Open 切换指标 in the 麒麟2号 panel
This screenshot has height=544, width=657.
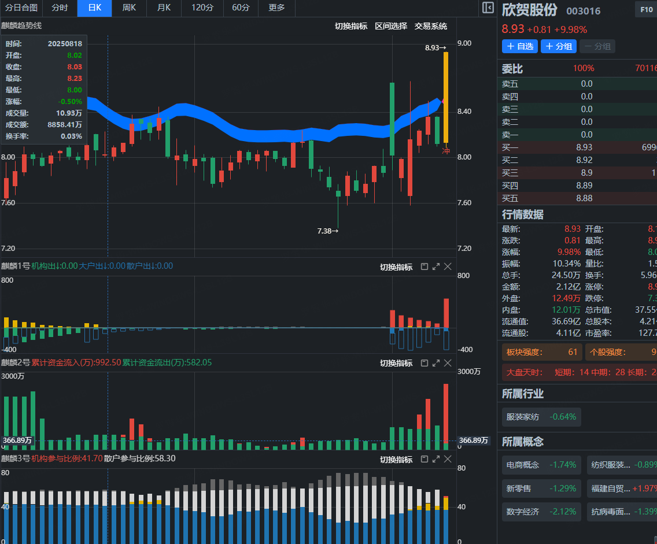396,363
